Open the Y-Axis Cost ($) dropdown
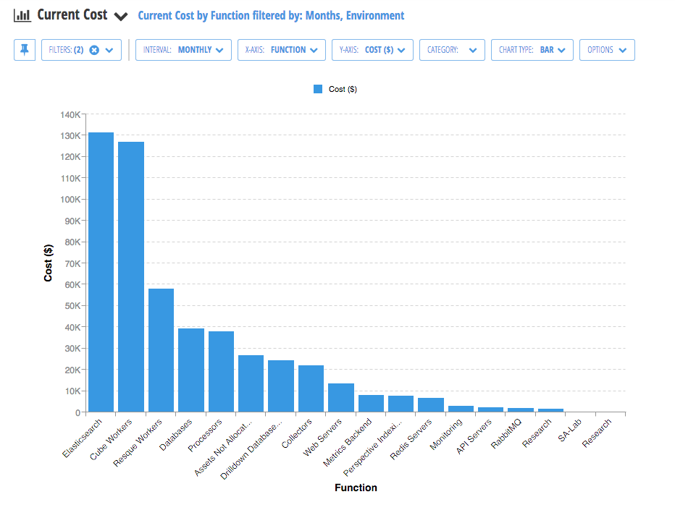 tap(372, 50)
